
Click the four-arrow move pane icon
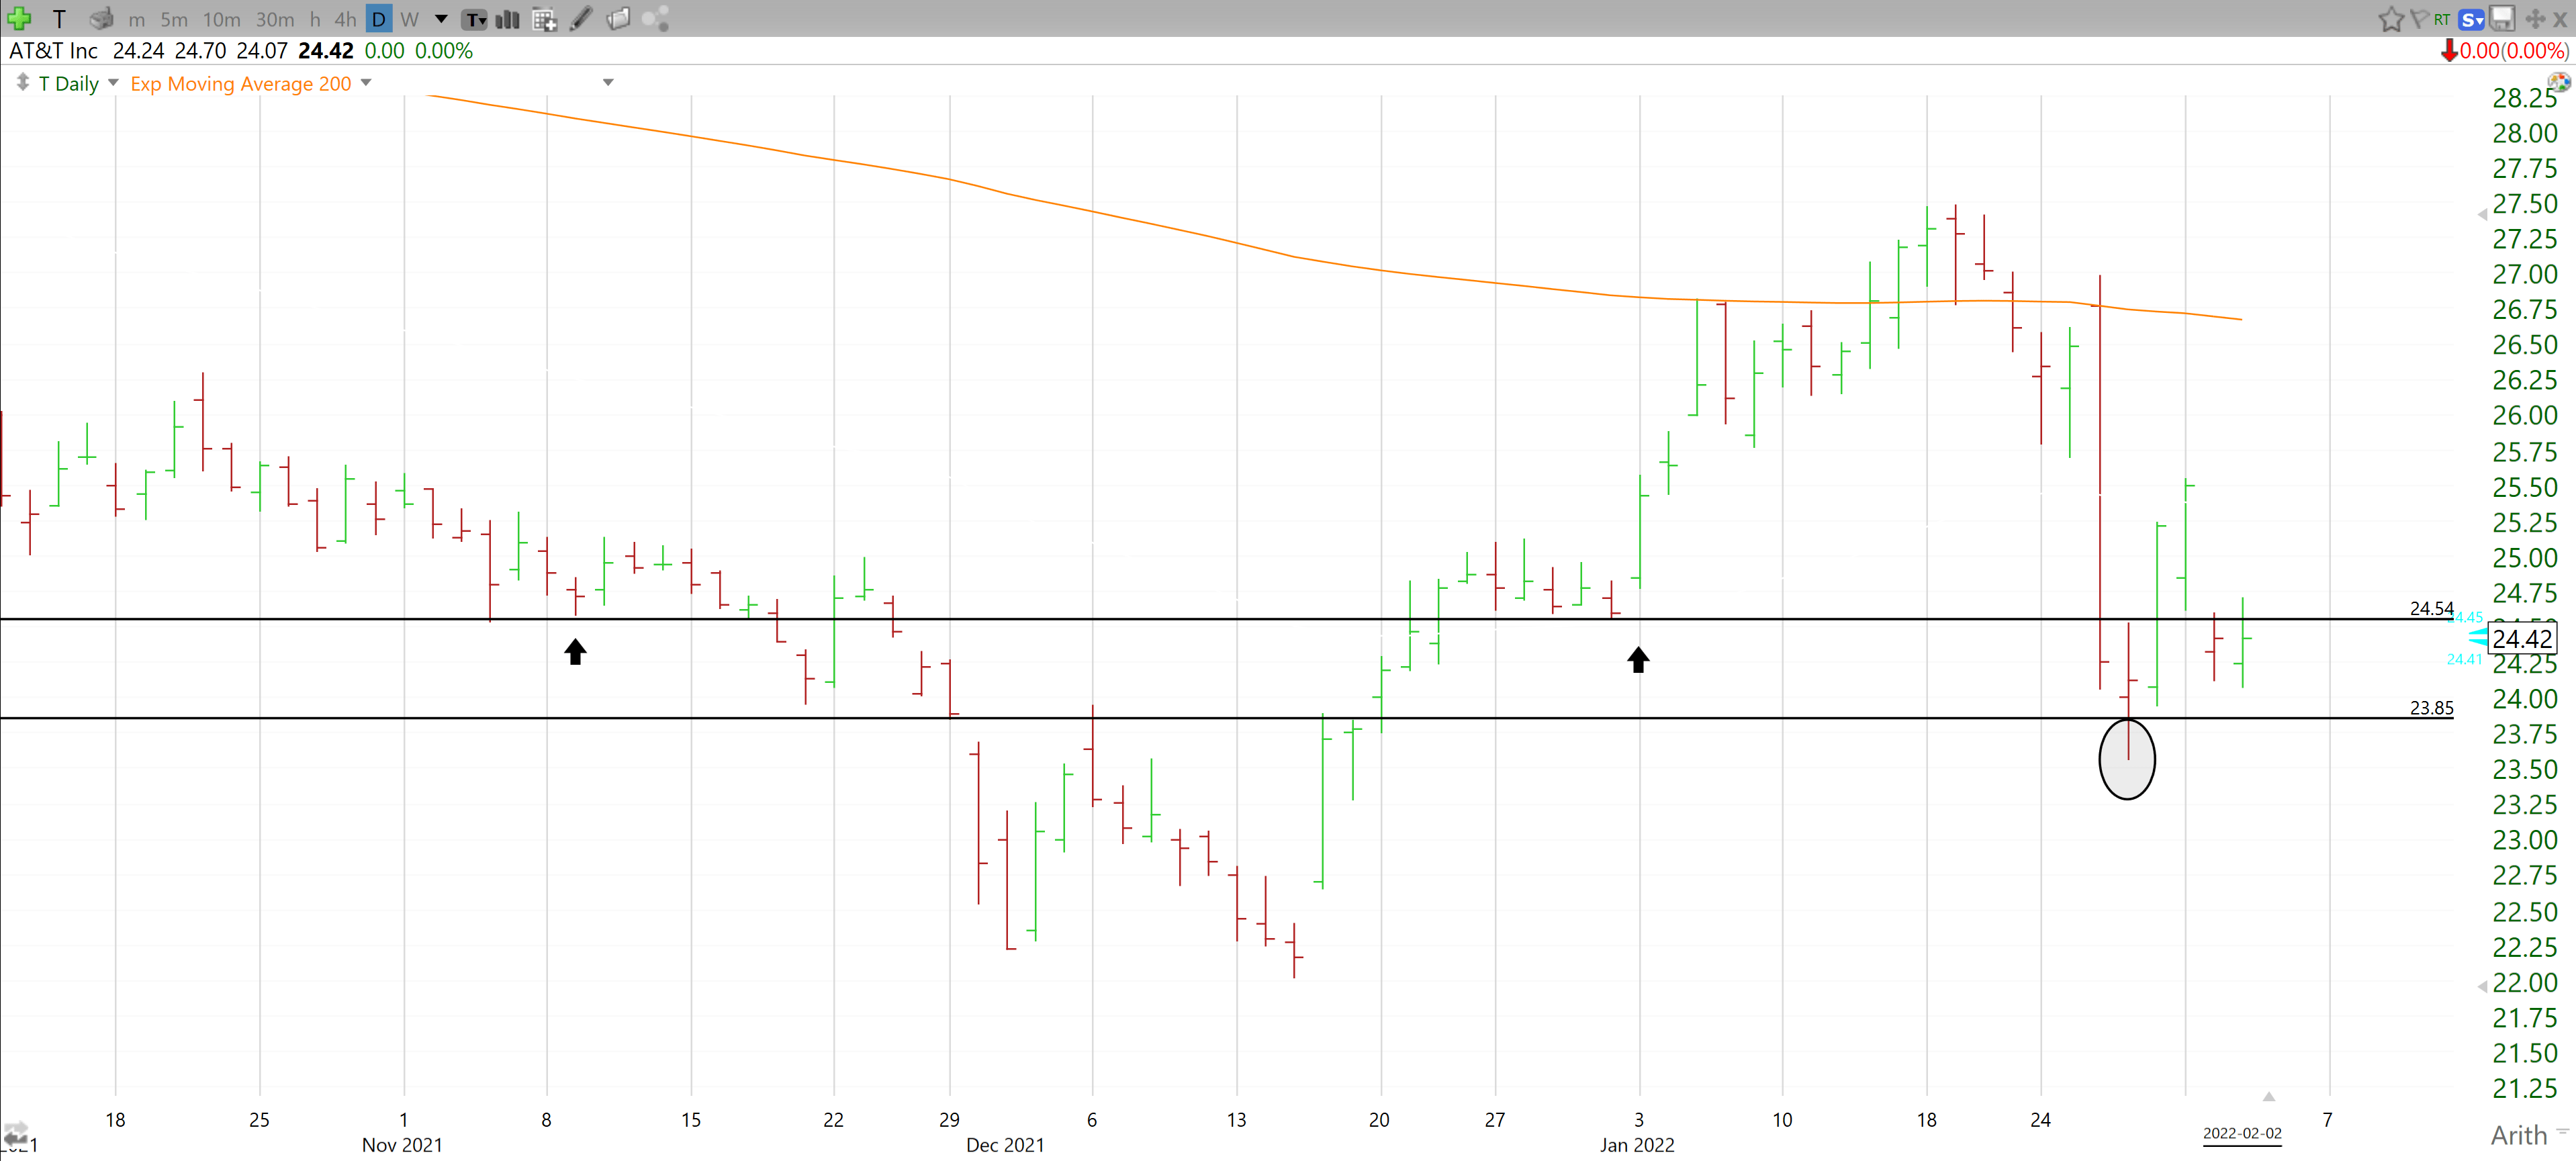(2535, 19)
